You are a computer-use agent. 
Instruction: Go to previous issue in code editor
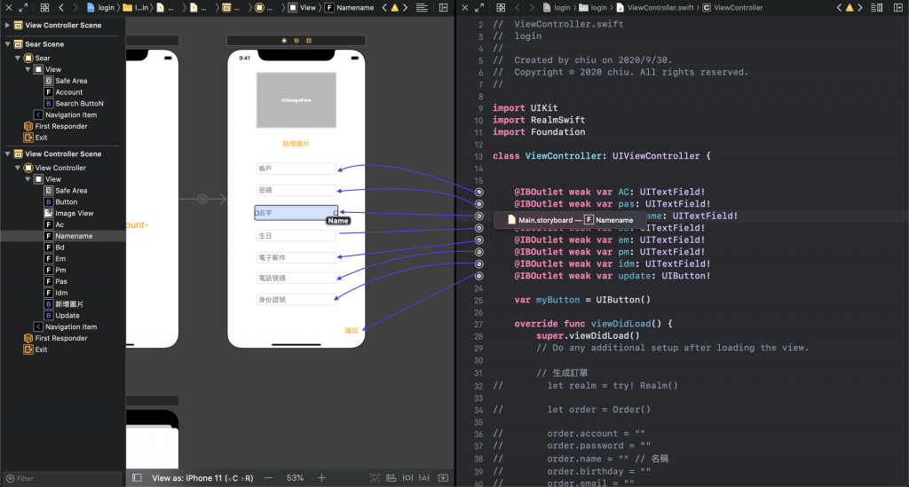(x=839, y=7)
